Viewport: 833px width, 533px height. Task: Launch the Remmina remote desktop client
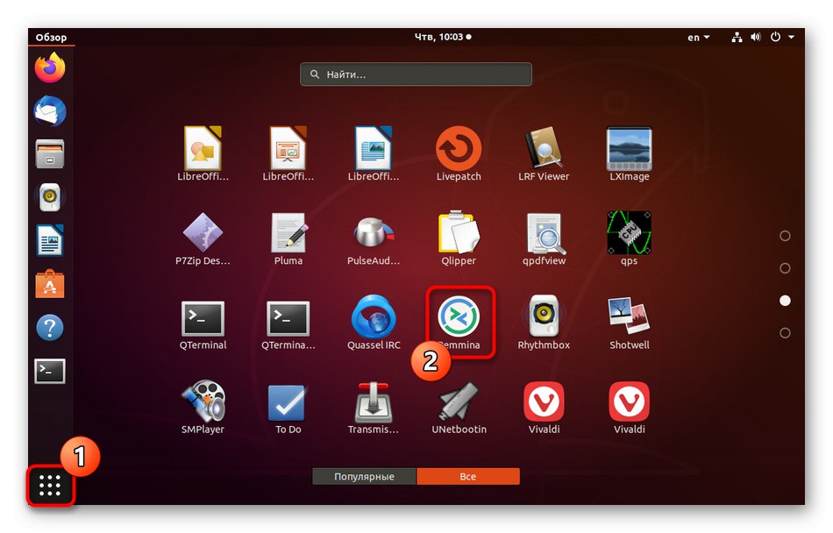pyautogui.click(x=460, y=323)
